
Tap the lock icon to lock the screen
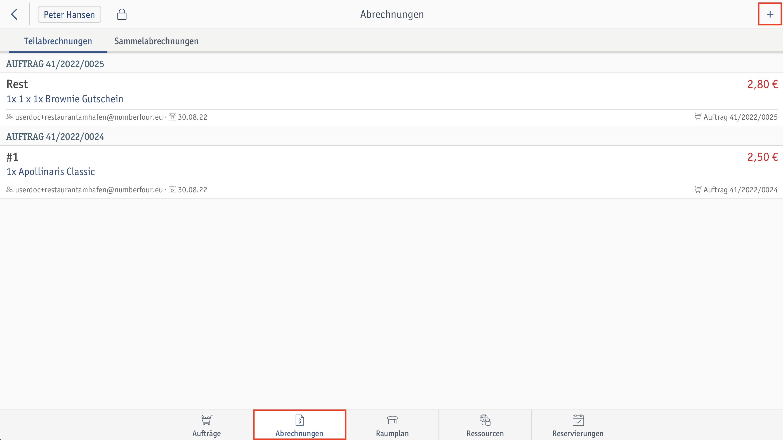point(122,14)
